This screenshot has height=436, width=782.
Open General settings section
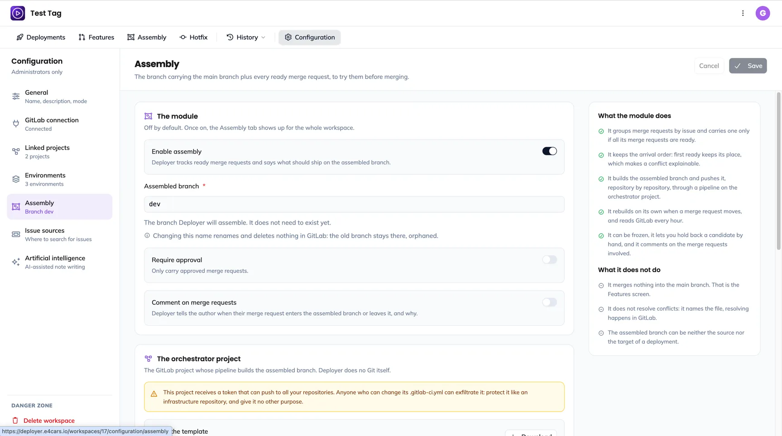60,96
